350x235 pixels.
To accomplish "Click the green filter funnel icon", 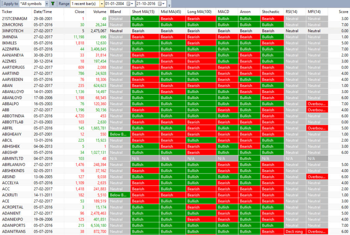I will click(53, 3).
